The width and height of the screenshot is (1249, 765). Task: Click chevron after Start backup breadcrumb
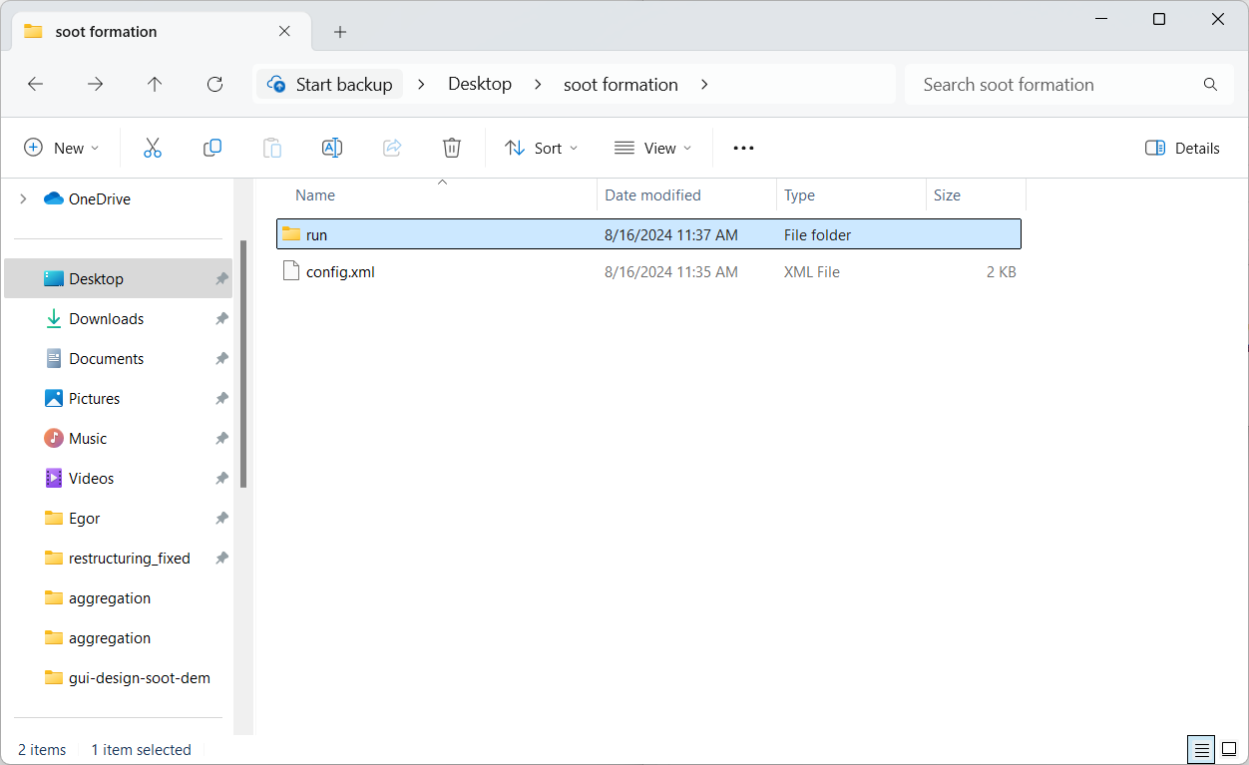[421, 85]
